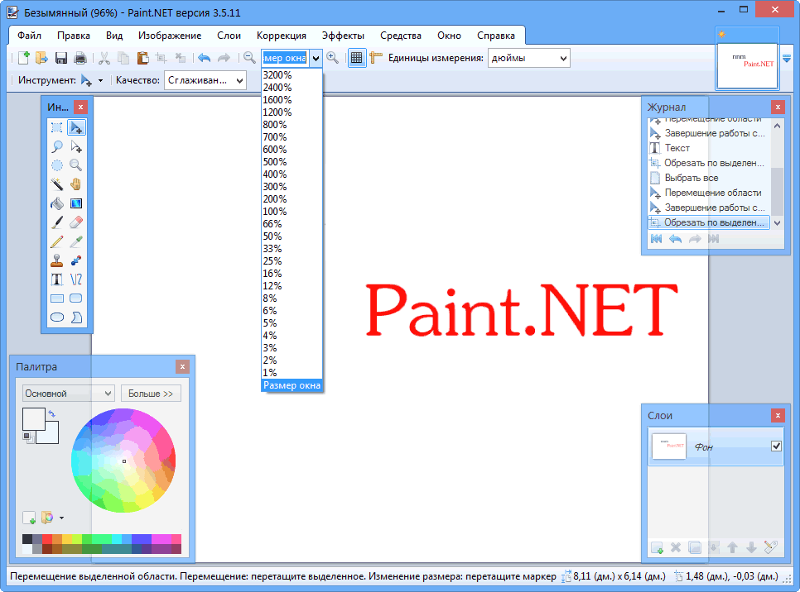Select the Color Picker eyedropper tool

[x=76, y=241]
